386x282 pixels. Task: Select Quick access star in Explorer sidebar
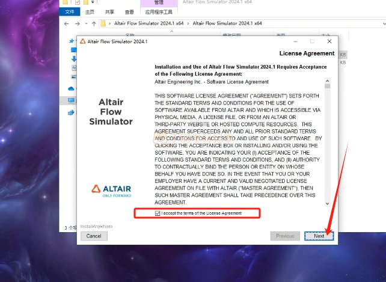72,41
